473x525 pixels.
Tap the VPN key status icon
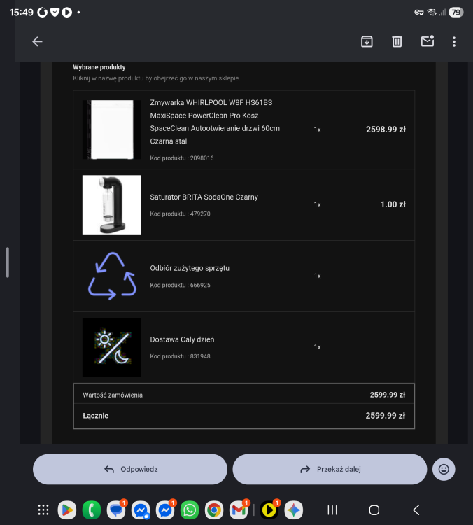coord(418,13)
